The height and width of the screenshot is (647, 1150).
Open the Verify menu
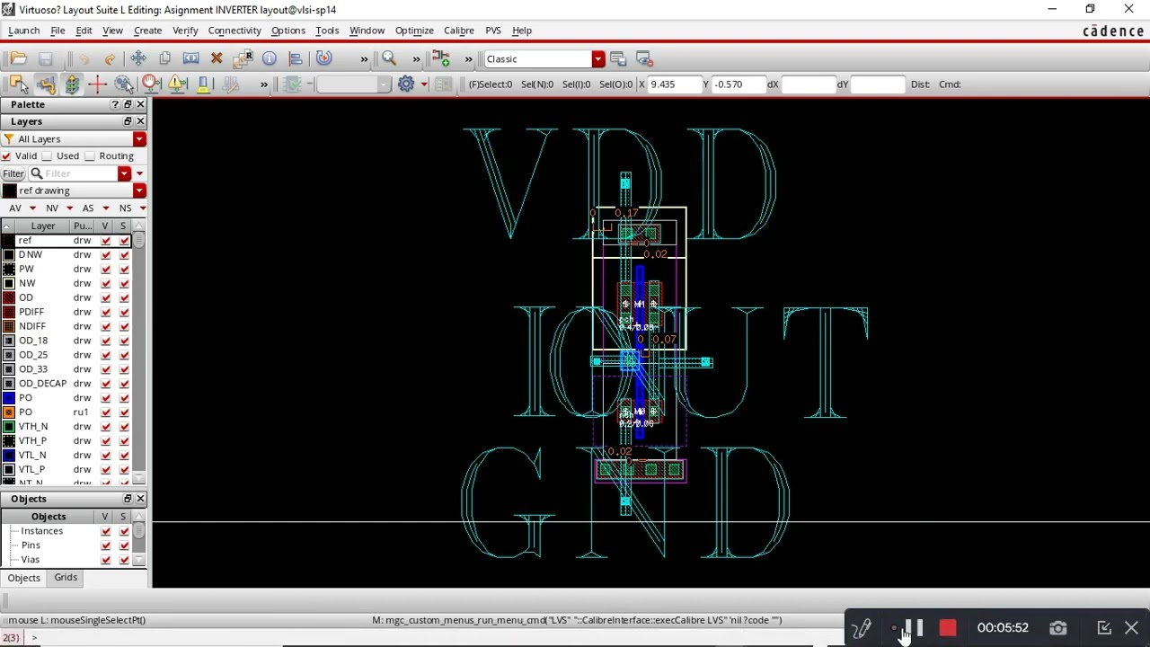(185, 31)
